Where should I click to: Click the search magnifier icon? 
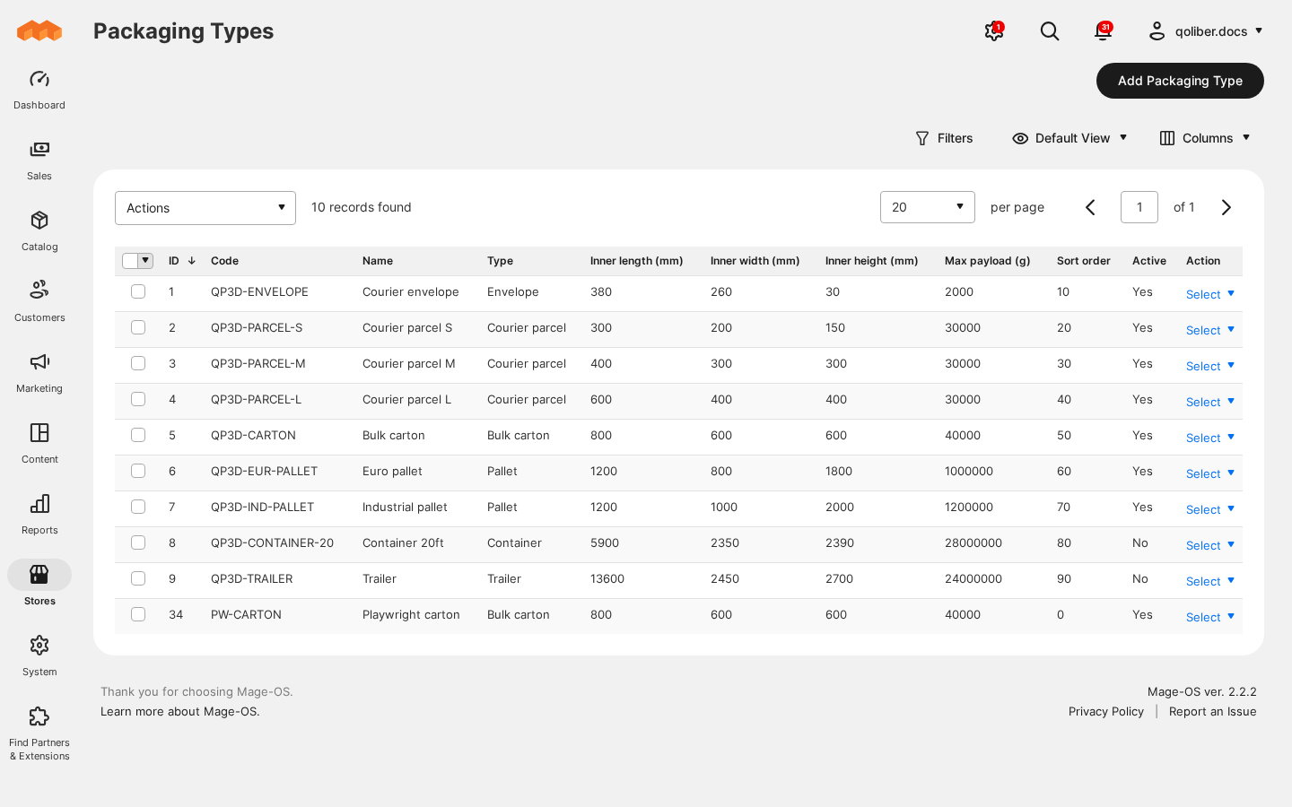[x=1050, y=31]
